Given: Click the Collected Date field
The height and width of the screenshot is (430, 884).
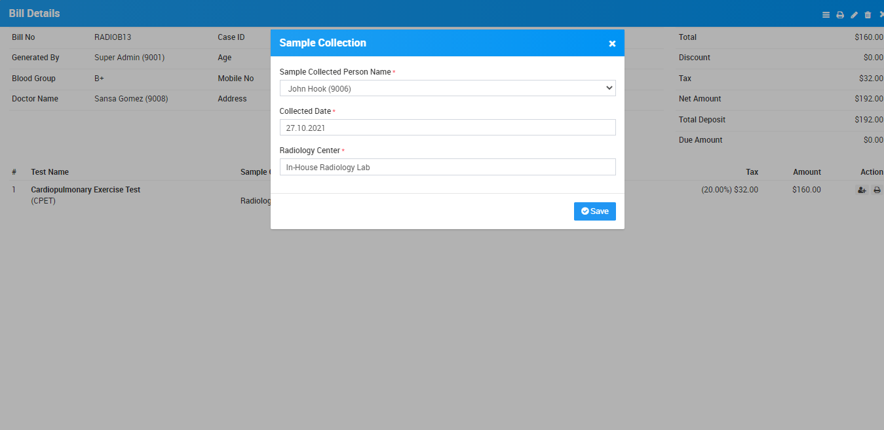Looking at the screenshot, I should pos(447,128).
